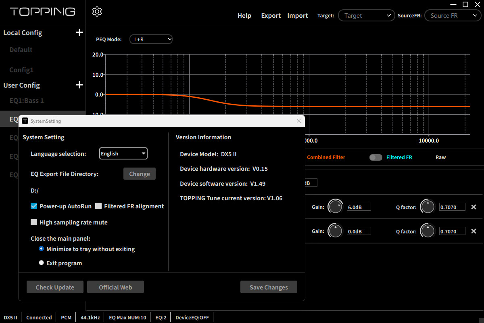This screenshot has height=323, width=484.
Task: Toggle the Filtered FR switch
Action: (376, 157)
